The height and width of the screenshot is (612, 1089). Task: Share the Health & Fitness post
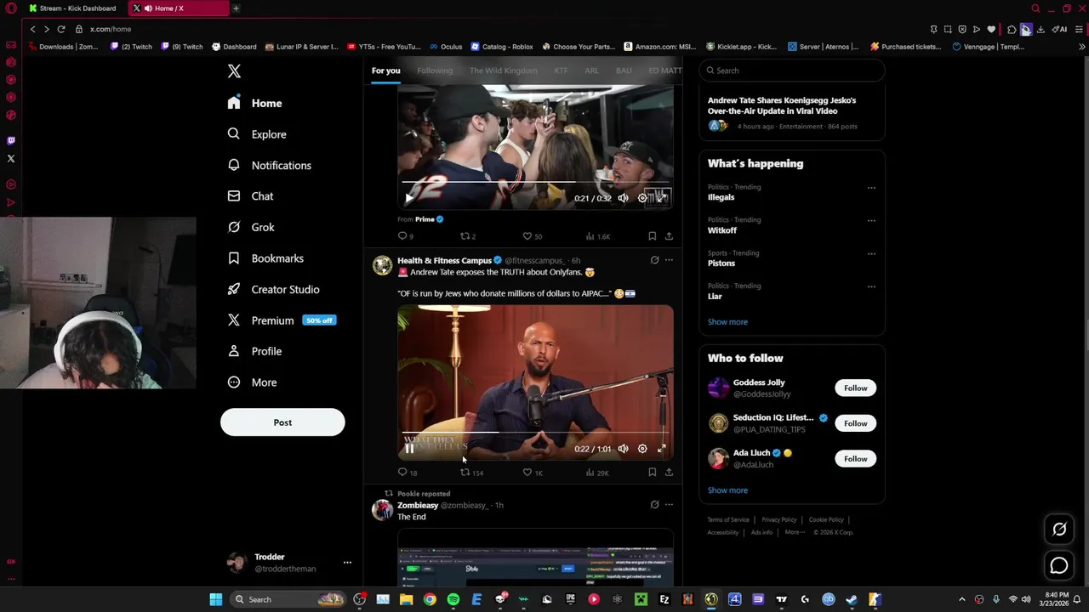(669, 473)
